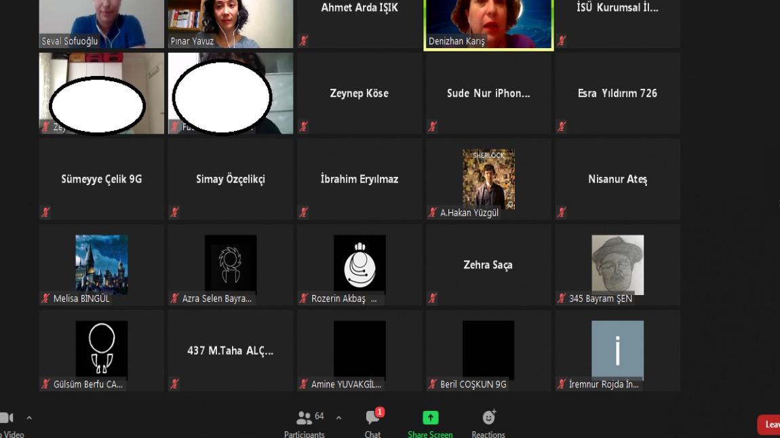The image size is (780, 438).
Task: Click muted mic icon on Zehra Saça tile
Action: pos(433,298)
